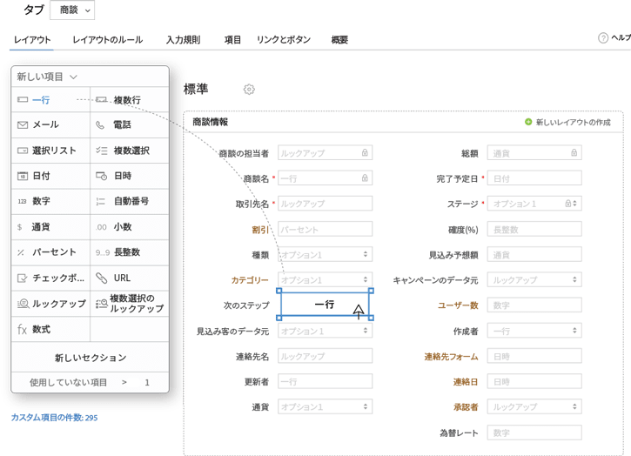Open the リンクとボタン tab
The image size is (631, 456).
pos(283,40)
